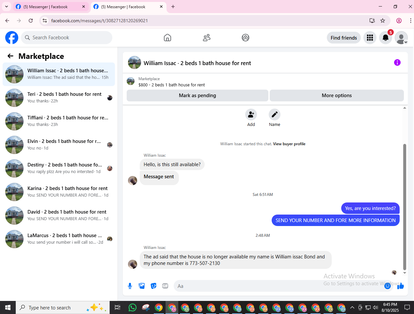Open the volume control in system tray
The image size is (414, 314).
click(x=375, y=307)
